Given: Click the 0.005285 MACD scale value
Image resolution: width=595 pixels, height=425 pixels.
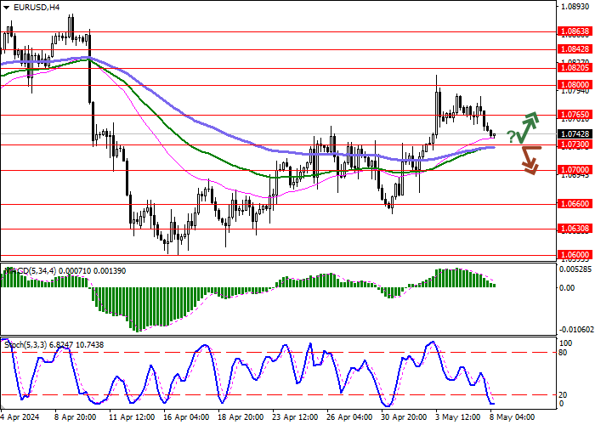Looking at the screenshot, I should click(x=576, y=269).
